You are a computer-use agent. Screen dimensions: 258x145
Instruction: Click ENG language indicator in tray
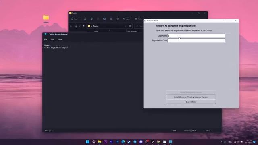click(x=230, y=142)
